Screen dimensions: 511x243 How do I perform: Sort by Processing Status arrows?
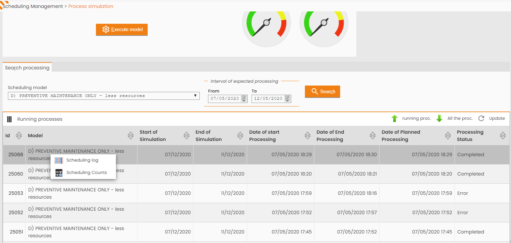pyautogui.click(x=503, y=136)
